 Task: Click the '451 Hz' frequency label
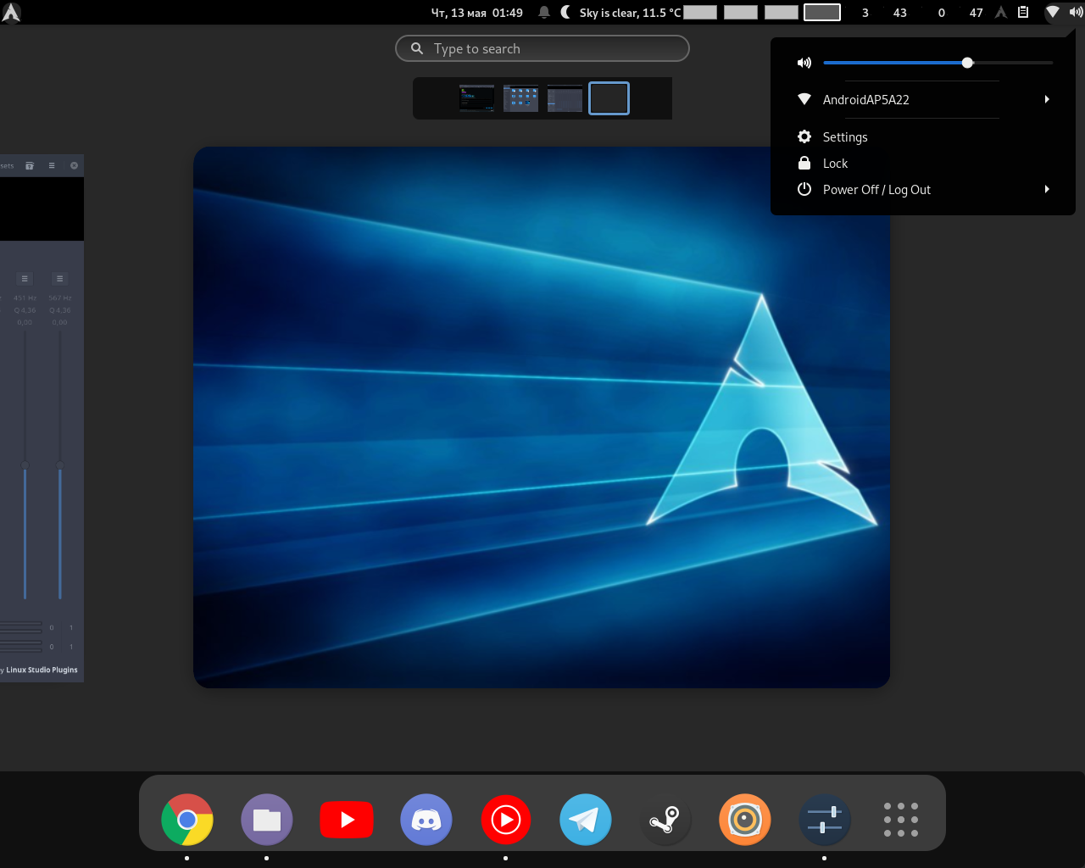pyautogui.click(x=25, y=298)
